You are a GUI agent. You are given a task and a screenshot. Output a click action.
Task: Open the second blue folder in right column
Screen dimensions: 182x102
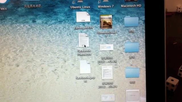tap(132, 47)
